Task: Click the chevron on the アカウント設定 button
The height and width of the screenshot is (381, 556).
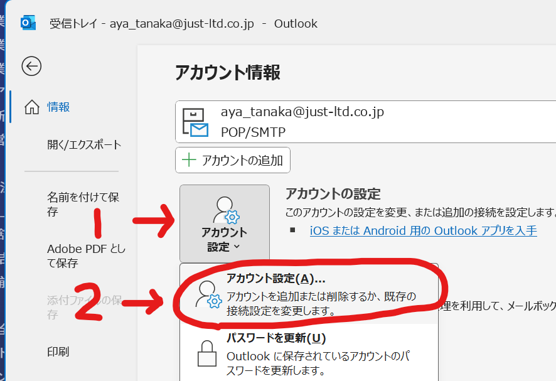Action: coord(237,246)
